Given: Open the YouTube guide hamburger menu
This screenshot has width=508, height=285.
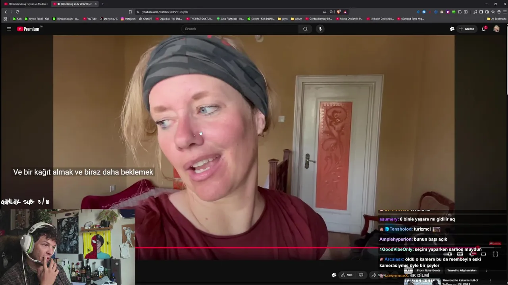Looking at the screenshot, I should [x=9, y=29].
